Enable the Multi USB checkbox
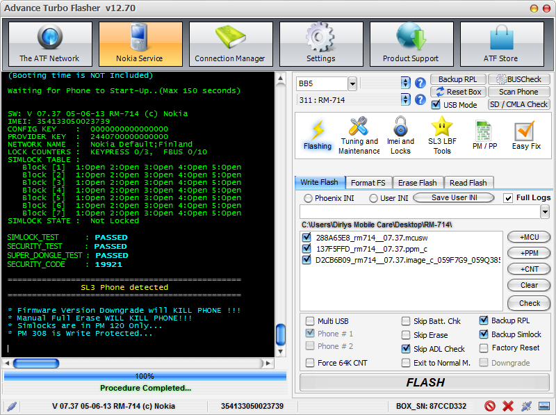 click(310, 321)
